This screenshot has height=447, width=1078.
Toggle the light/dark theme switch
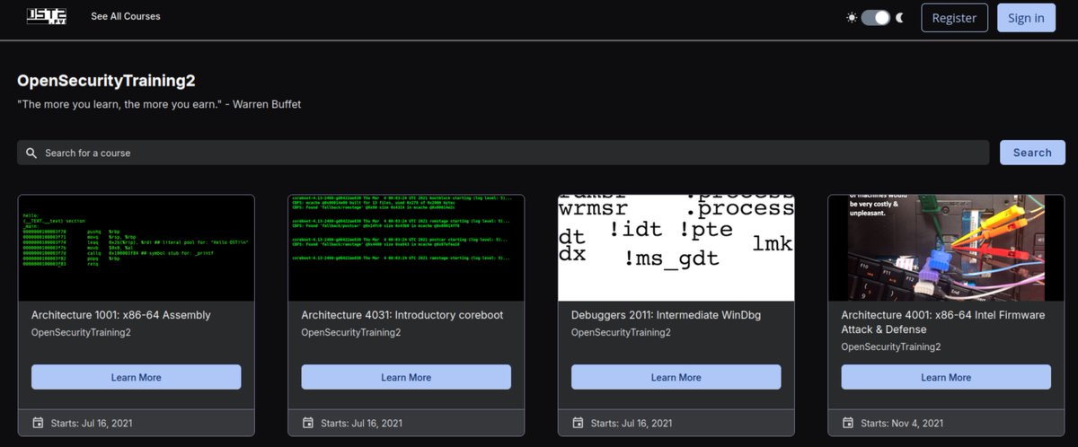pos(875,18)
